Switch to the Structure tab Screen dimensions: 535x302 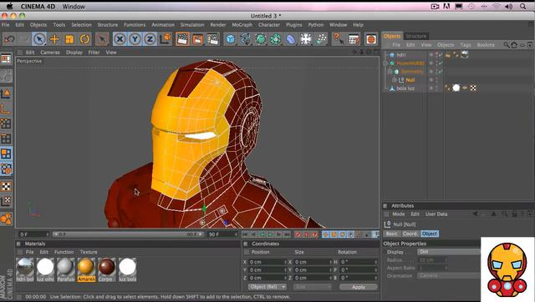tap(416, 36)
